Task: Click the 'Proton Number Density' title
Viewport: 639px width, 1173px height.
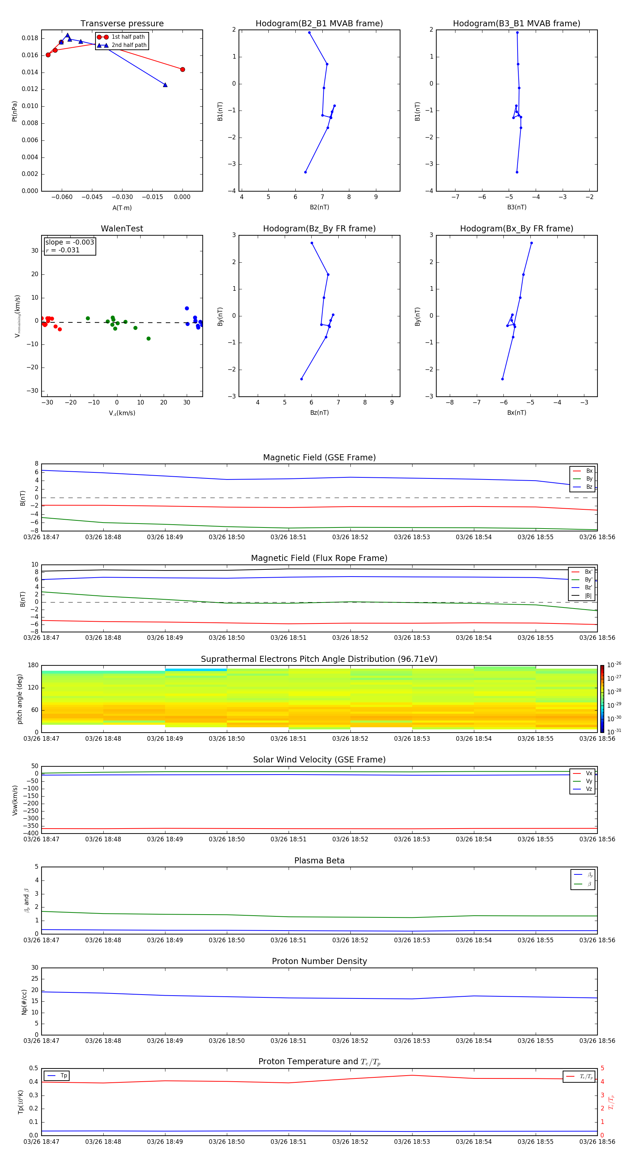Action: (319, 961)
